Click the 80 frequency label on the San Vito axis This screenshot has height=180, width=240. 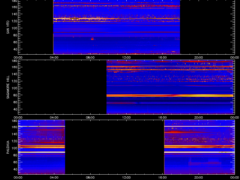pyautogui.click(x=16, y=35)
